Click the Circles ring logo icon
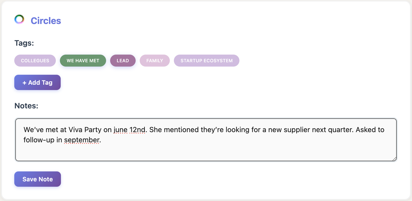 [19, 19]
